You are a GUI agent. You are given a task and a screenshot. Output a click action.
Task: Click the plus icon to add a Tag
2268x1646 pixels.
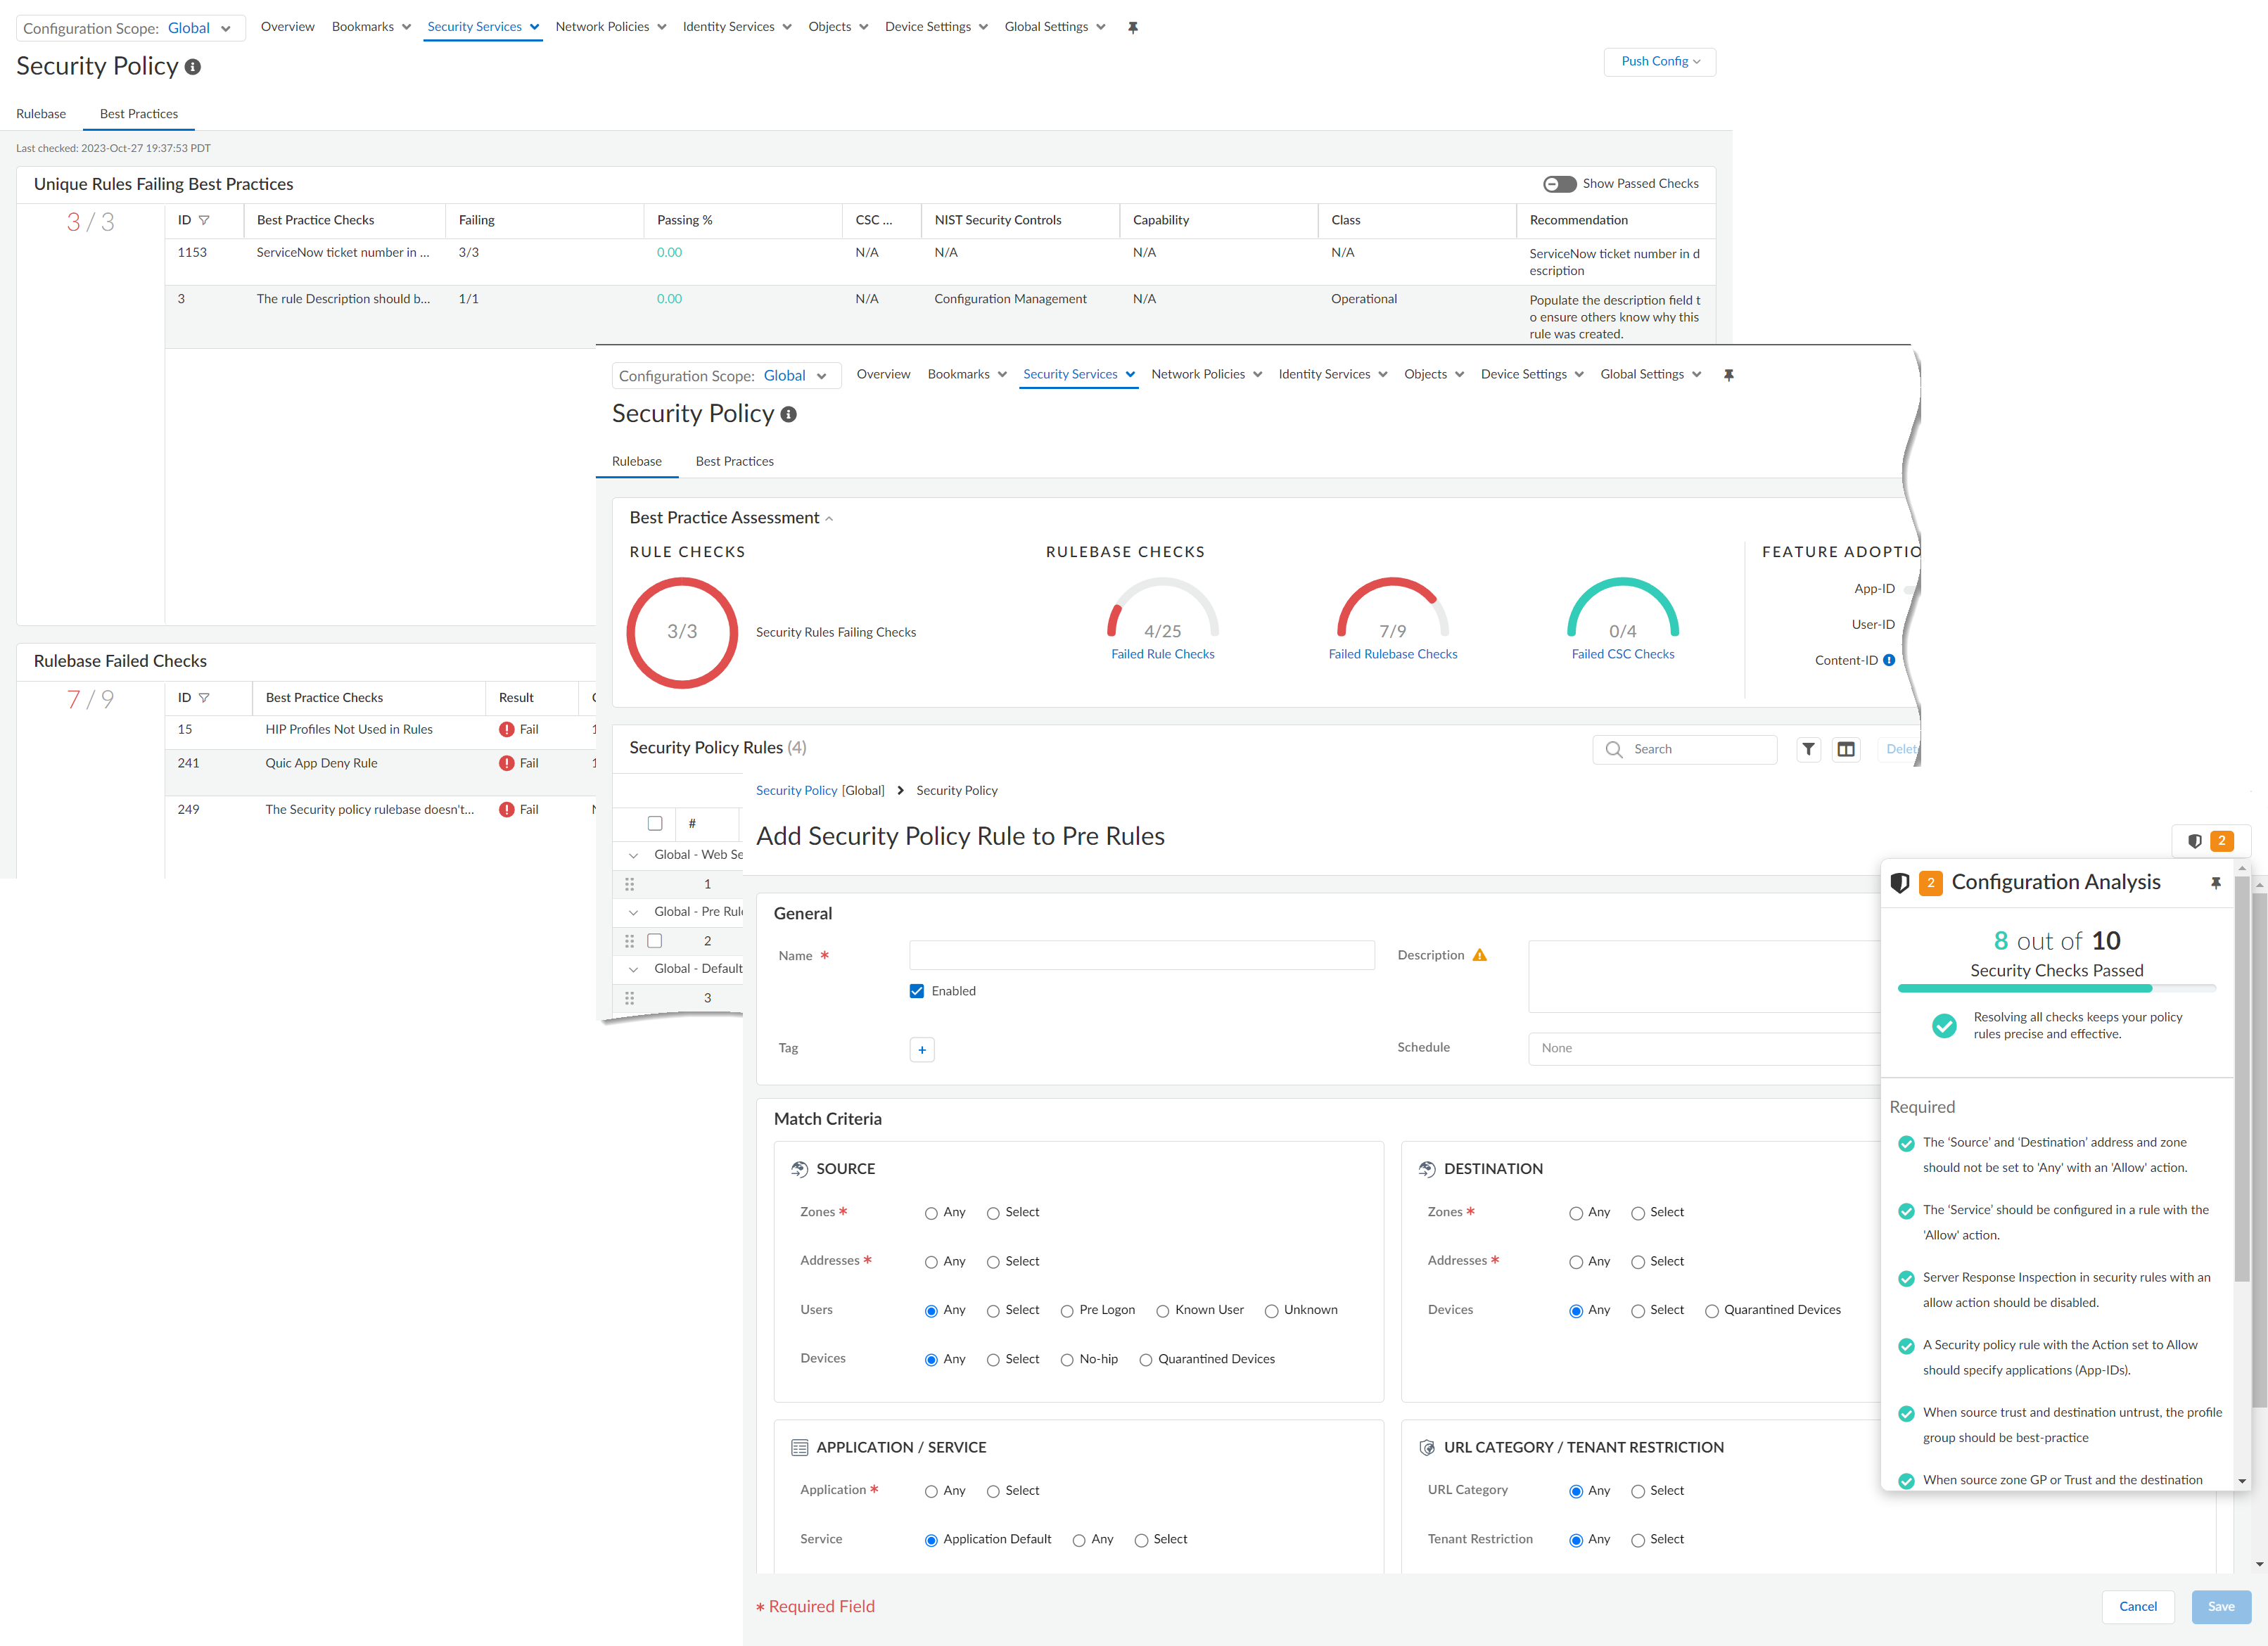(921, 1049)
